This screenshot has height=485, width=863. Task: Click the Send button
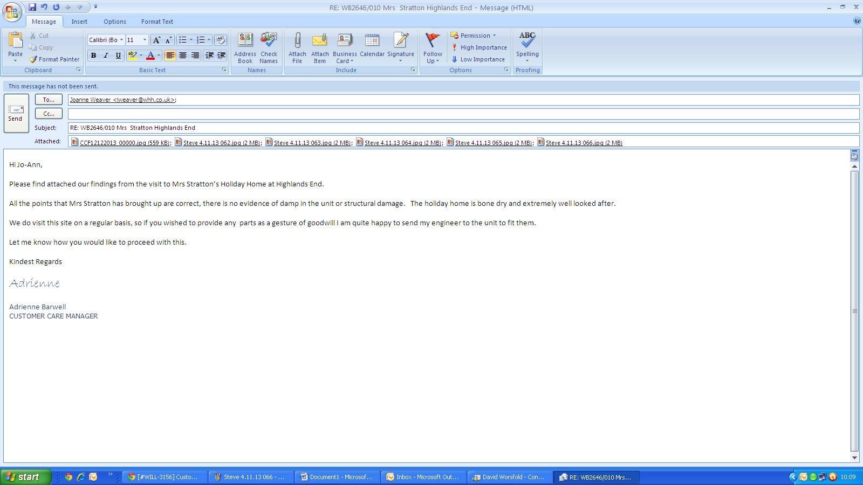(16, 113)
